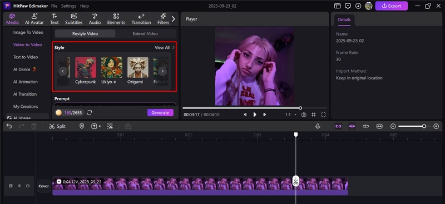Select Video to Video in sidebar

pyautogui.click(x=27, y=44)
